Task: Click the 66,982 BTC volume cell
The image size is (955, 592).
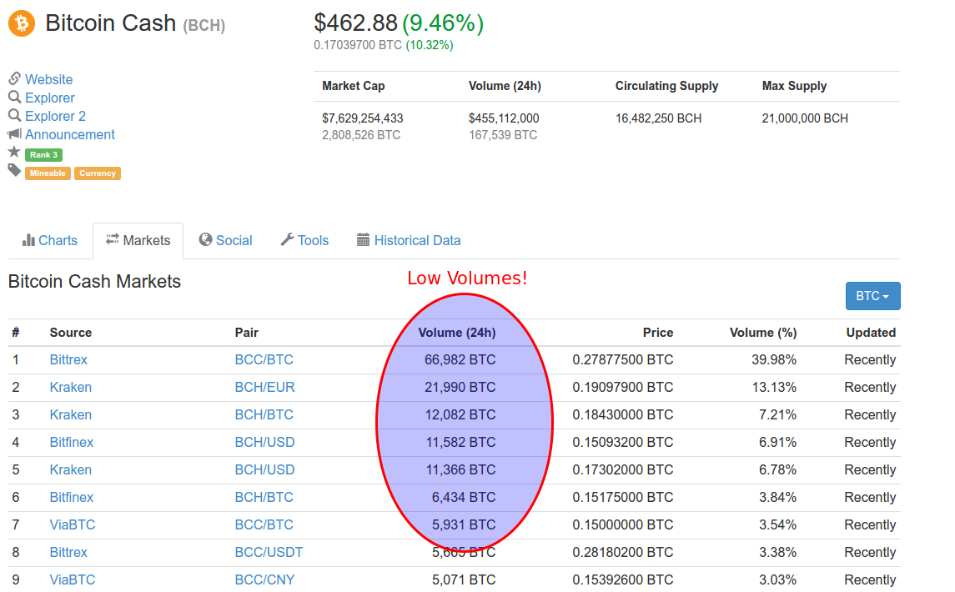Action: (x=460, y=360)
